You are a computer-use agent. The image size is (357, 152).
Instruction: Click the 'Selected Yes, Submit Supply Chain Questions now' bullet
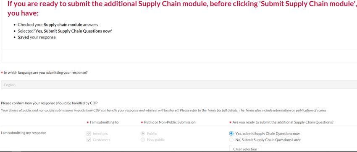[65, 31]
